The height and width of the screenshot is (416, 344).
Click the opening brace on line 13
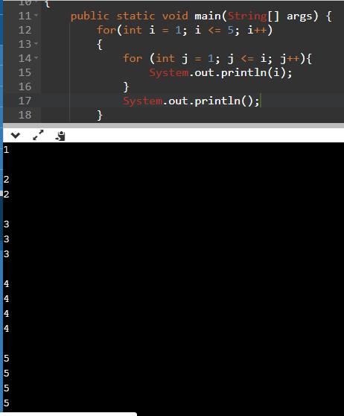[x=100, y=45]
